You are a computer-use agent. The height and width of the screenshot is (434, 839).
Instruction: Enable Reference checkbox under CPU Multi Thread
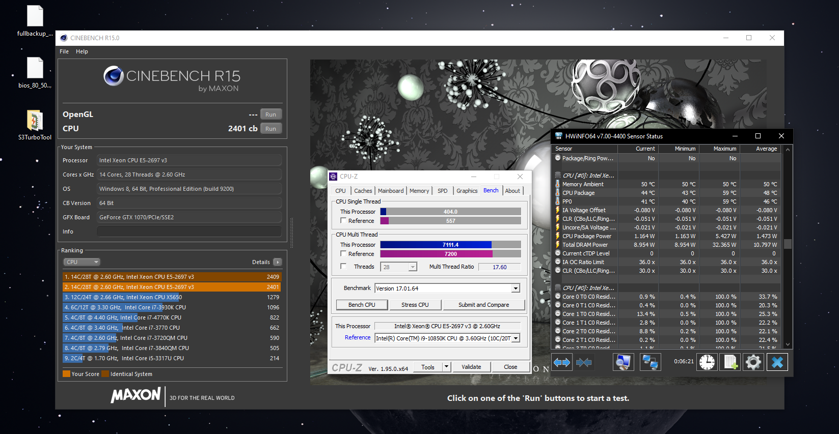(343, 254)
